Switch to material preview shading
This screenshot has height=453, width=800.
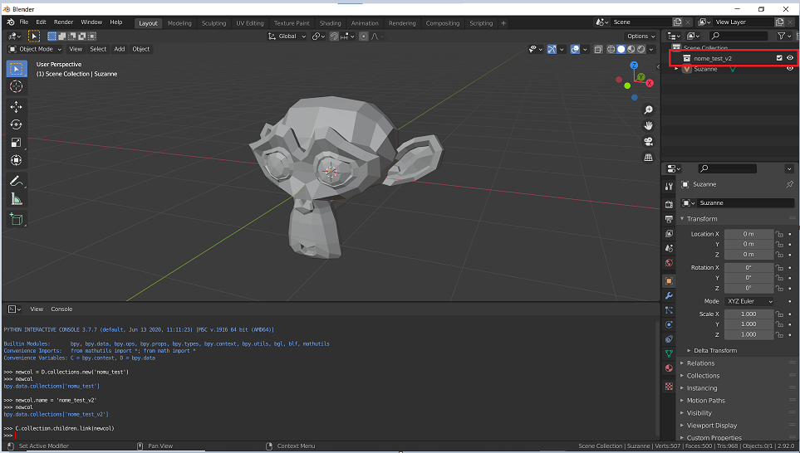[x=631, y=50]
